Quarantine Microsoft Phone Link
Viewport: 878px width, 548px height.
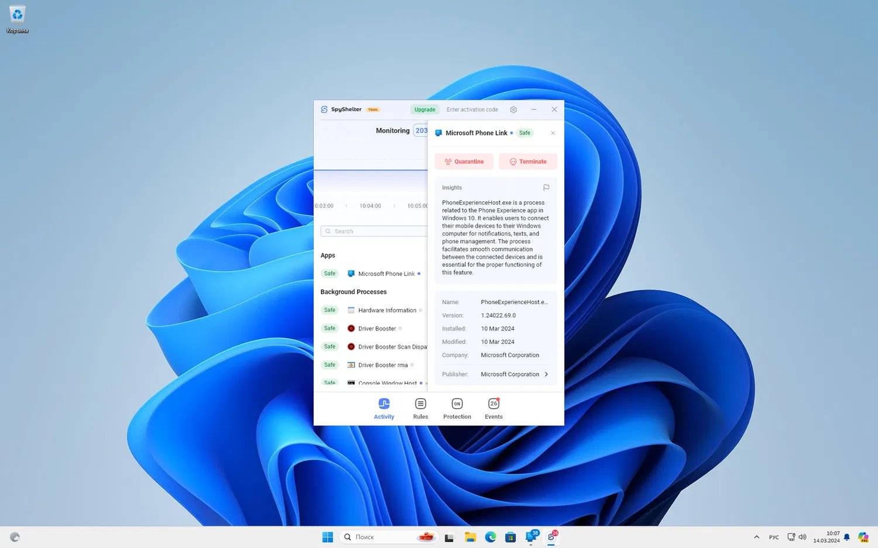click(x=464, y=161)
